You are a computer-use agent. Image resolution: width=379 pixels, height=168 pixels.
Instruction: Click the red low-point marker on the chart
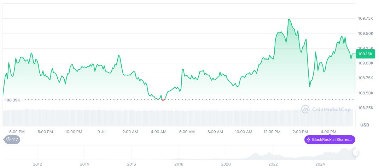pyautogui.click(x=163, y=100)
